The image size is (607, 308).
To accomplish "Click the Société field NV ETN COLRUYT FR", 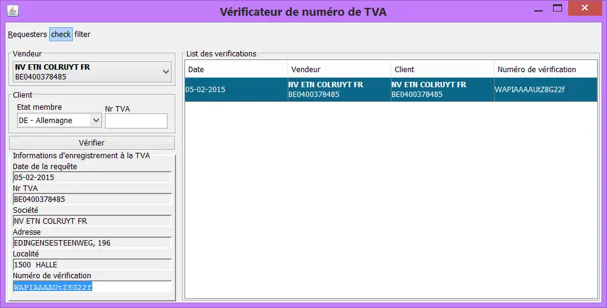I will tap(92, 221).
